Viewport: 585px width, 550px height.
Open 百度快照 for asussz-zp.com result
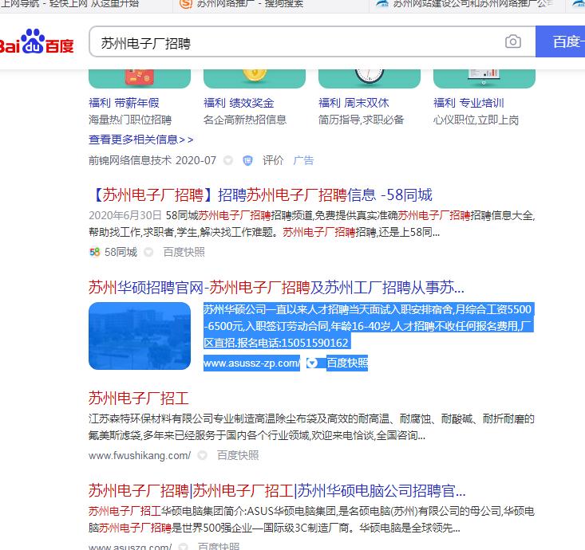coord(347,363)
